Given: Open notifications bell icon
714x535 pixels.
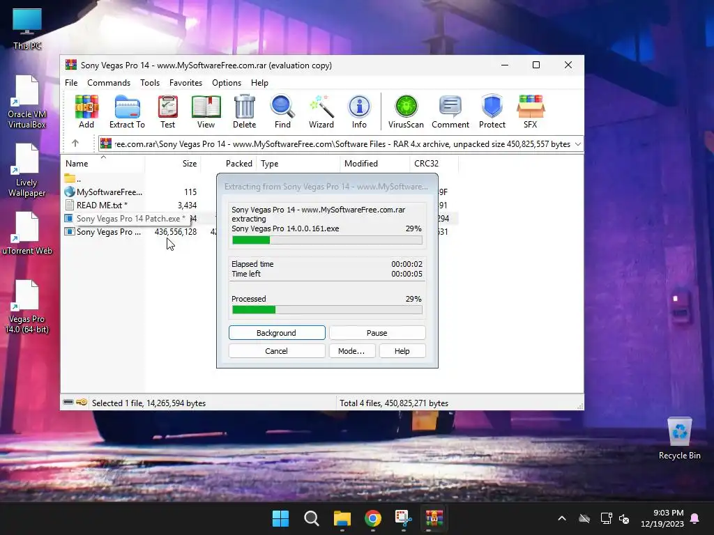Looking at the screenshot, I should [695, 518].
